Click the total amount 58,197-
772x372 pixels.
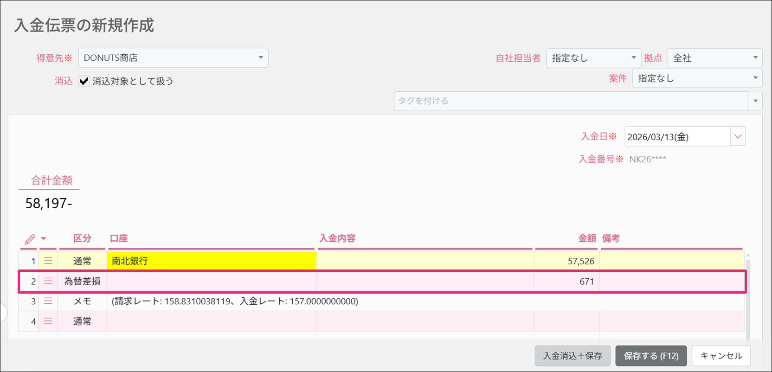pos(49,203)
